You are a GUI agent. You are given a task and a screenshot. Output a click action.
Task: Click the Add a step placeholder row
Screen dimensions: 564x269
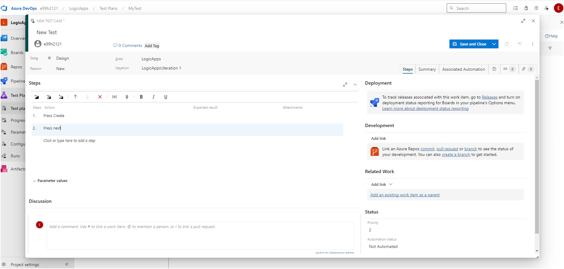point(69,141)
